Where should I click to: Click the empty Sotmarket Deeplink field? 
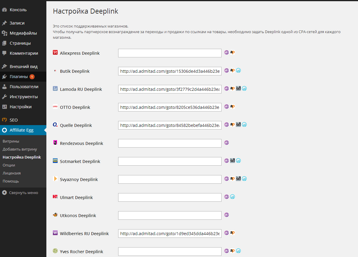170,161
